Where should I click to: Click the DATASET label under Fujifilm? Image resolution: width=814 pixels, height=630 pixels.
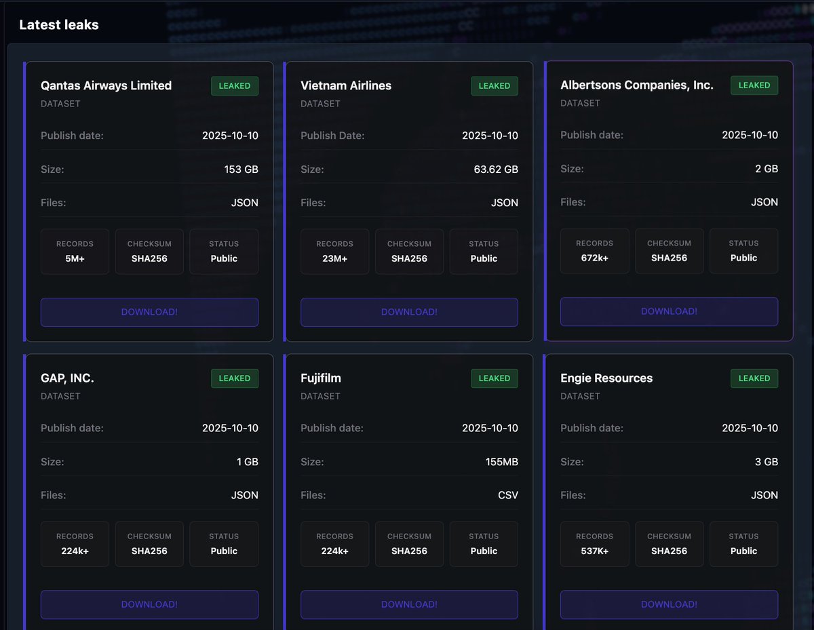point(320,396)
